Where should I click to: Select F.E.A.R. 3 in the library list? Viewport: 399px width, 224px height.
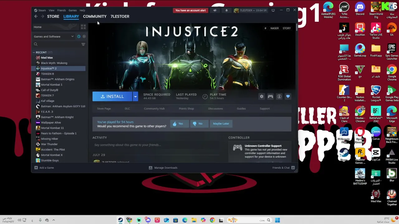(x=58, y=112)
